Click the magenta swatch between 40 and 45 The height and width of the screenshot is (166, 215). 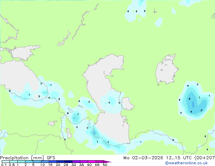point(92,162)
